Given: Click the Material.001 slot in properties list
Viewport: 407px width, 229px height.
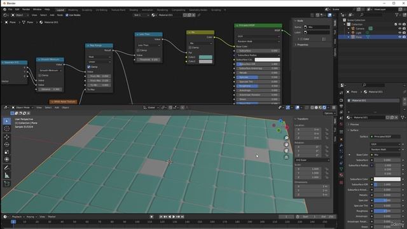Looking at the screenshot, I should [373, 101].
